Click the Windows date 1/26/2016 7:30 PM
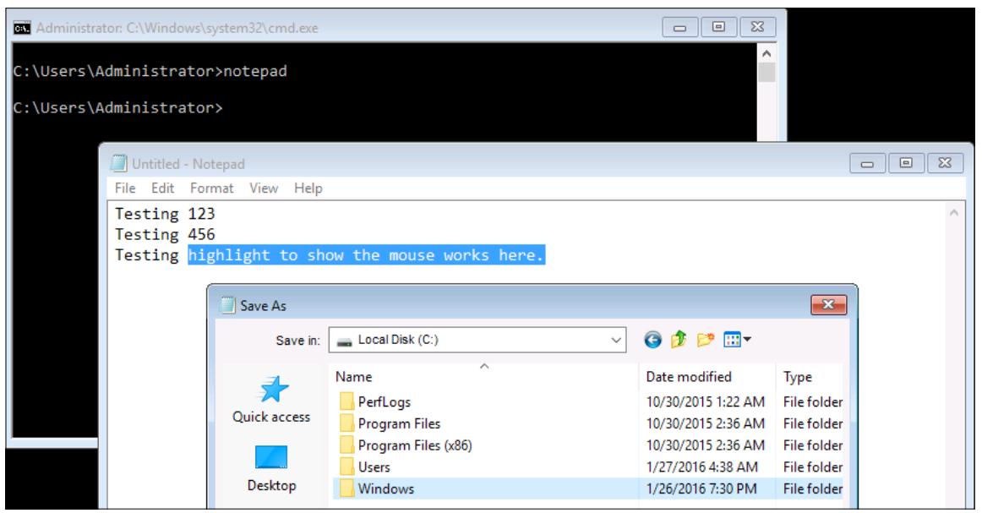Screen dimensions: 982x513 (x=701, y=488)
